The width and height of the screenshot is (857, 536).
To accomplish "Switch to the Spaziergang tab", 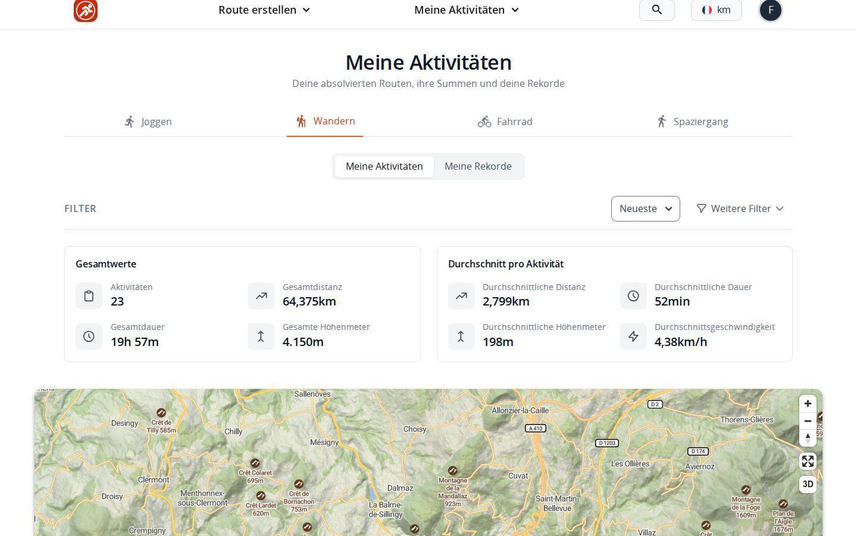I will 692,121.
